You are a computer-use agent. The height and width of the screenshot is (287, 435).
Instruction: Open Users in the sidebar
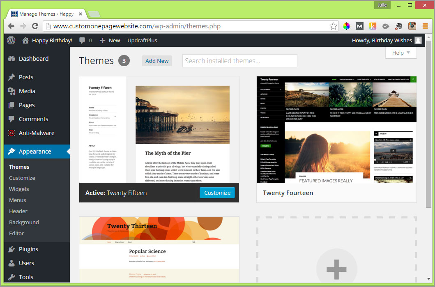click(x=27, y=263)
